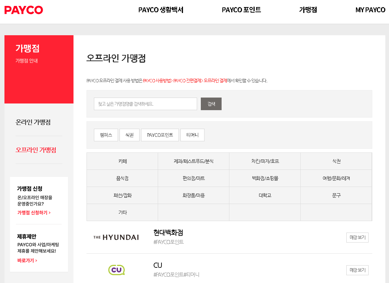389x283 pixels.
Task: Choose 식권 category in grid
Action: [336, 161]
